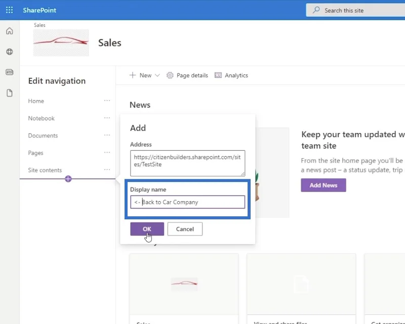This screenshot has height=324, width=405.
Task: Click the New plus icon
Action: coord(133,75)
